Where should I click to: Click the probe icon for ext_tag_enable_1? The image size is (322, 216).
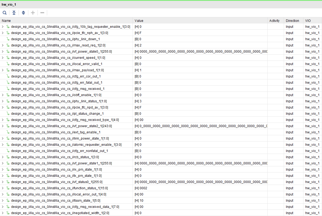(8, 132)
